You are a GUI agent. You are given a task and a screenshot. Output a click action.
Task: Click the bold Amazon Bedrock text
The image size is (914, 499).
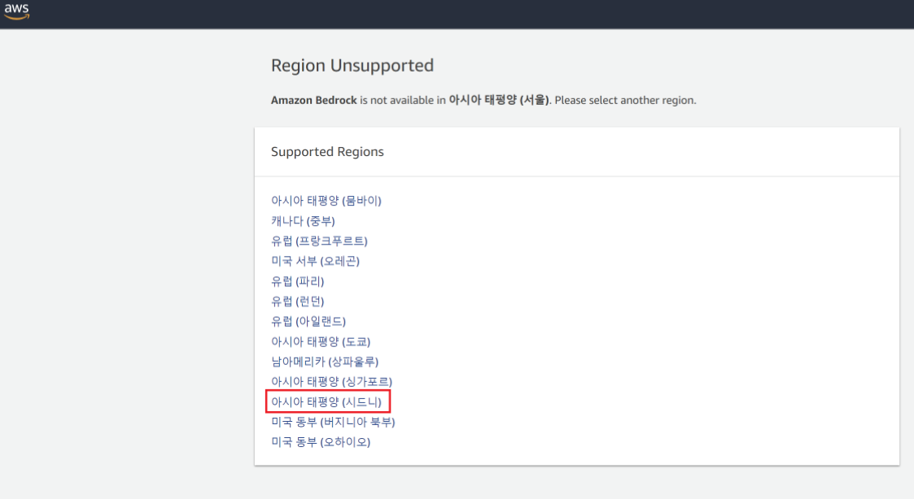pos(313,100)
